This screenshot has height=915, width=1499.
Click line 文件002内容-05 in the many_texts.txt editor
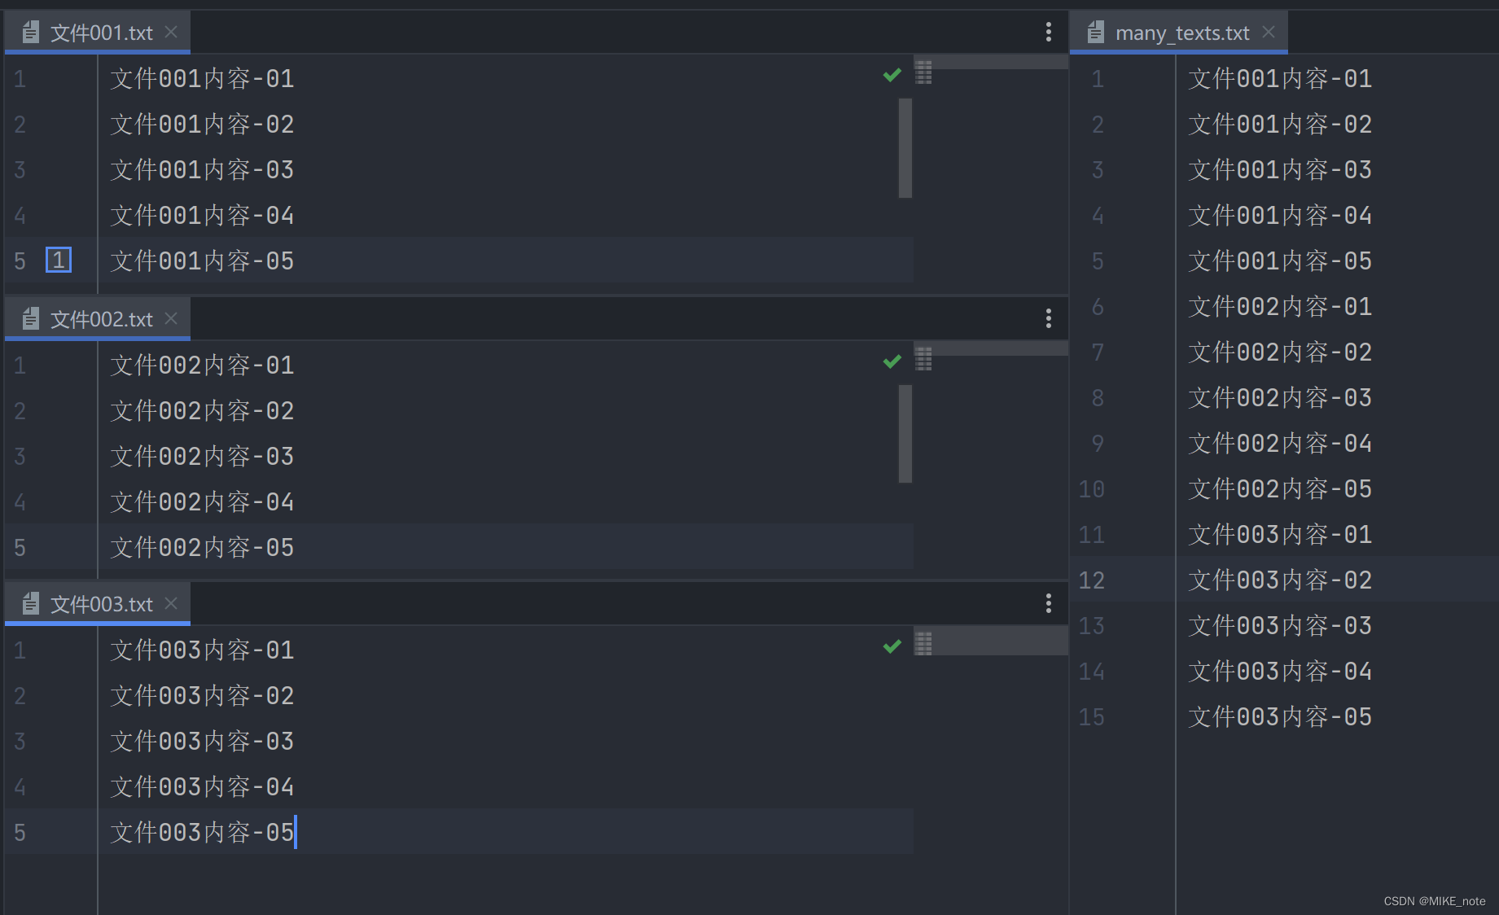(x=1280, y=489)
